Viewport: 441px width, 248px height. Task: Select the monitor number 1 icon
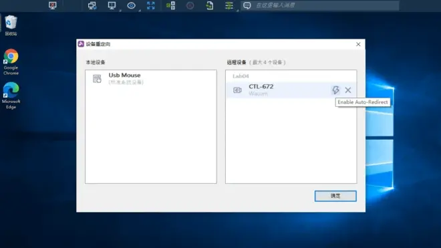112,5
